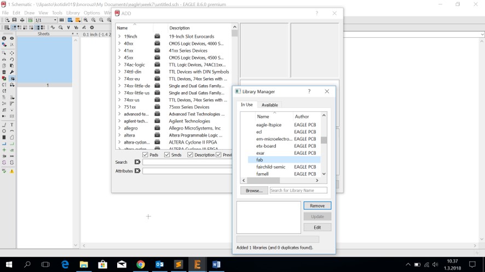Switch to the In Use tab
This screenshot has height=272, width=485.
point(246,105)
